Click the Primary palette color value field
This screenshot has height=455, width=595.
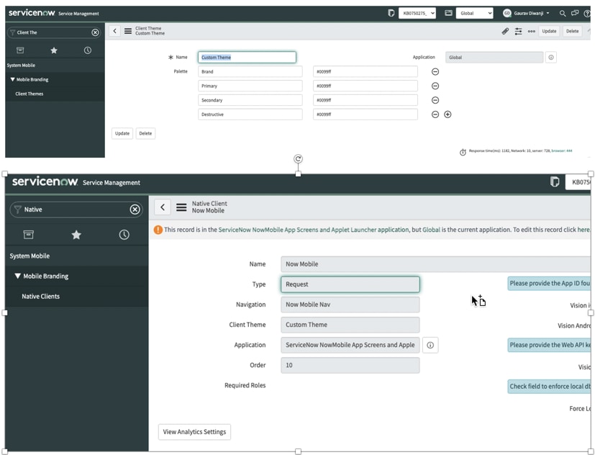coord(365,86)
